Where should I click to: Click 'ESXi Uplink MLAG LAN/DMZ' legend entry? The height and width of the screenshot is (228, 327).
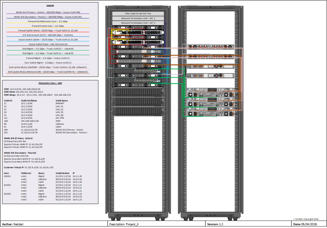point(48,67)
